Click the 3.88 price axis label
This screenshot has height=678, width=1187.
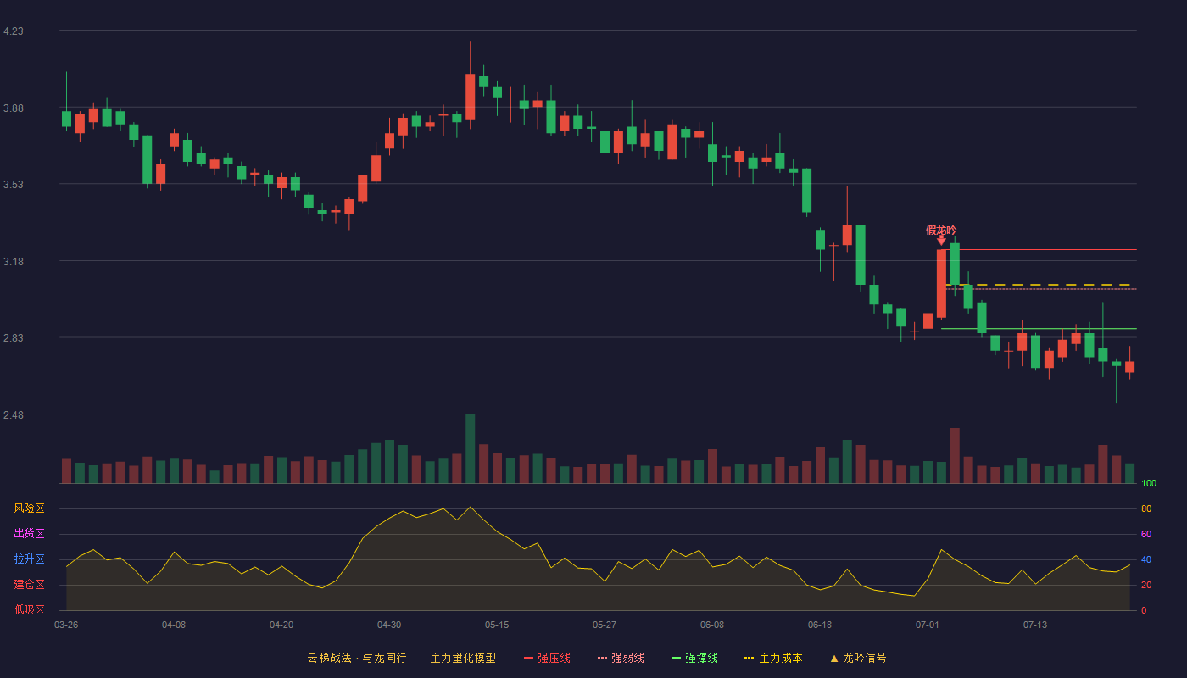[x=14, y=108]
